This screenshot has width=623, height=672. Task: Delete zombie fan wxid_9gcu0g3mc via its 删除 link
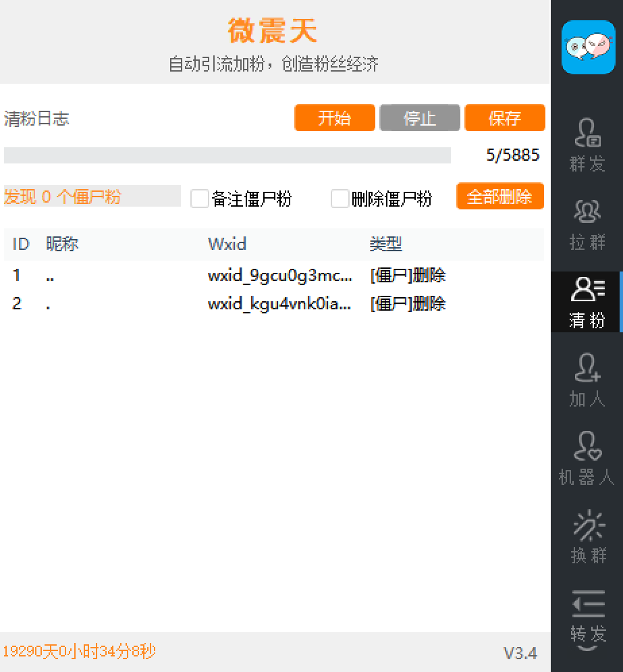pos(431,275)
